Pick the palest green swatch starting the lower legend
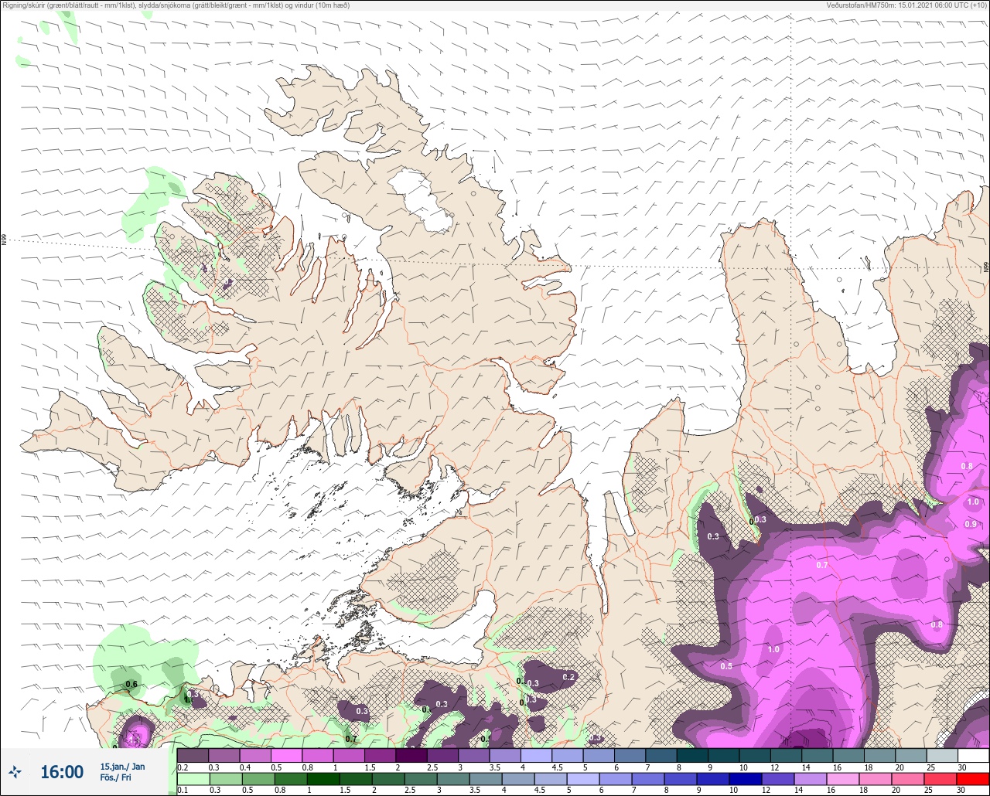This screenshot has height=796, width=990. (193, 778)
